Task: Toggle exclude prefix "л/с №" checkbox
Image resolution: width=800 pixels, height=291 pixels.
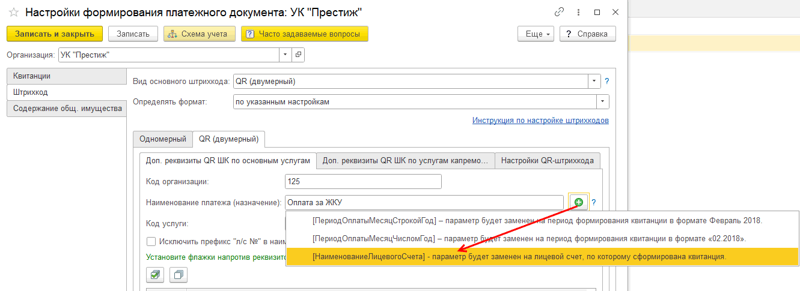Action: tap(151, 242)
